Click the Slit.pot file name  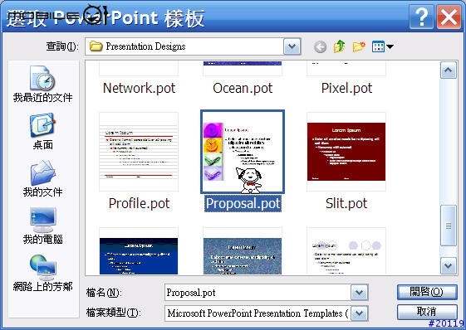[346, 204]
